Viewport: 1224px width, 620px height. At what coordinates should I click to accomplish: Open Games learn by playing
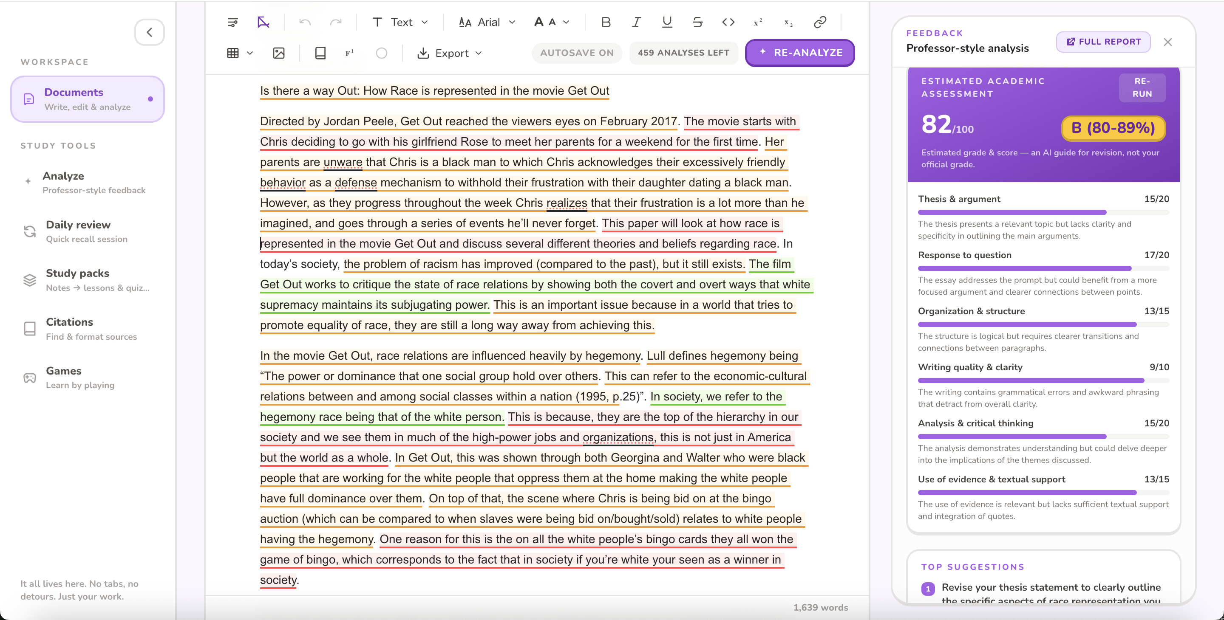point(88,378)
